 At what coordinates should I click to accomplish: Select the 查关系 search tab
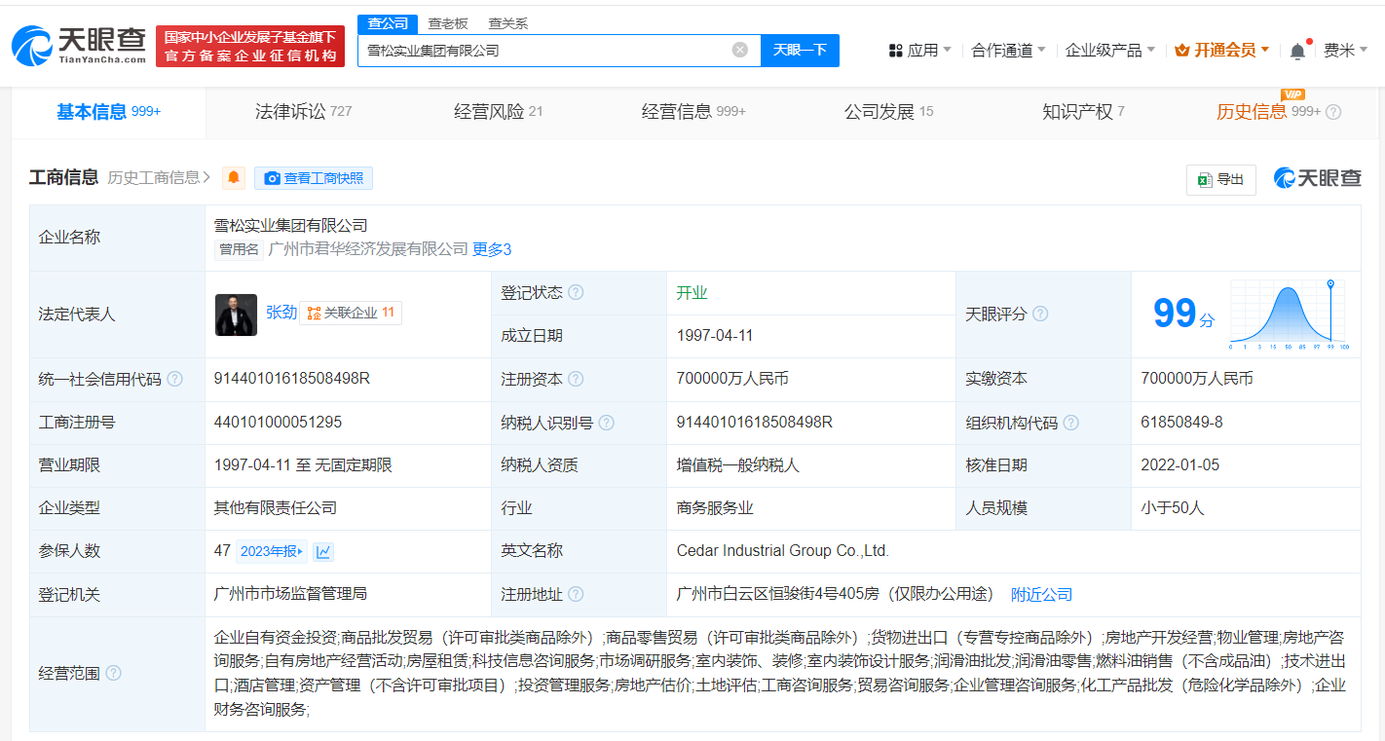[x=507, y=23]
